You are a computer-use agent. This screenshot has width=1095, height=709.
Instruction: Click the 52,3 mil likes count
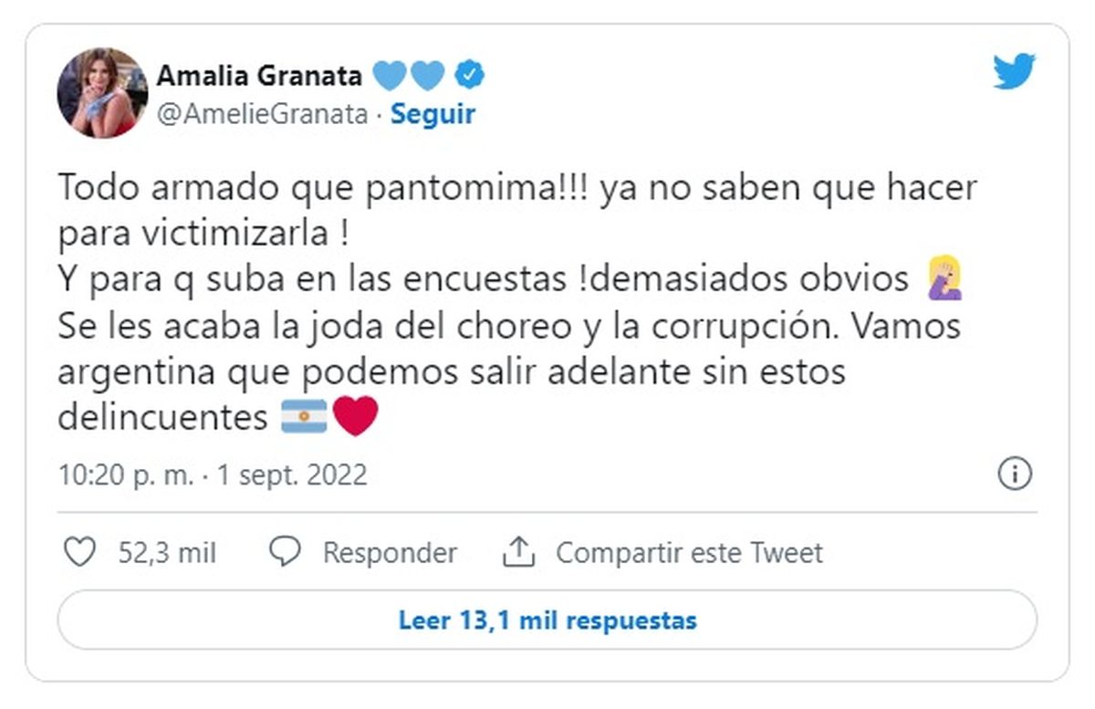(167, 553)
